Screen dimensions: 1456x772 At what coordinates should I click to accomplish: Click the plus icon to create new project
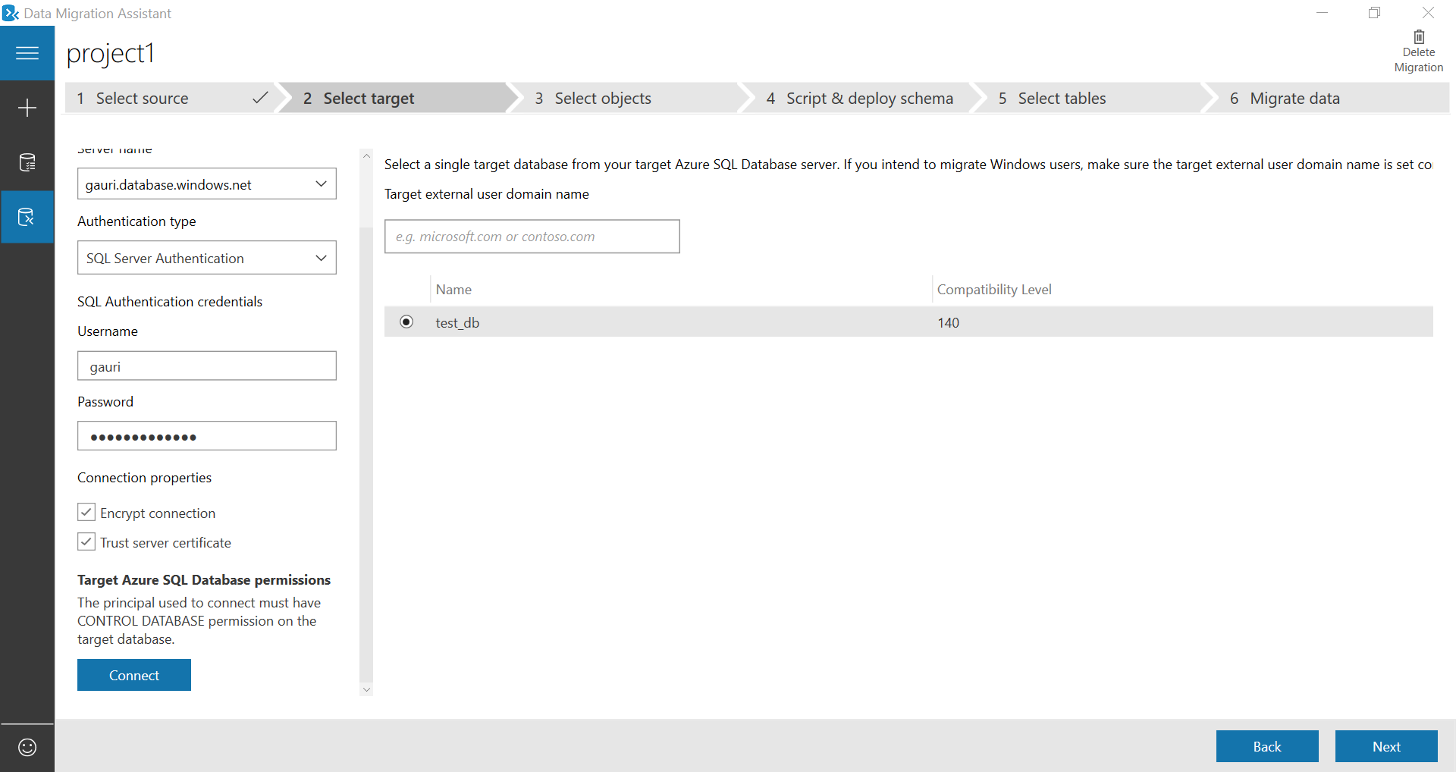point(27,108)
